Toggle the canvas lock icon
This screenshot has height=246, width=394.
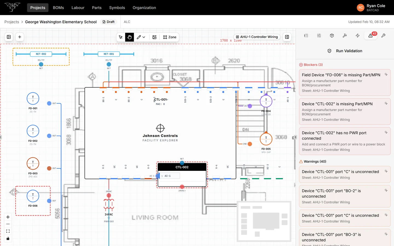pos(8,238)
